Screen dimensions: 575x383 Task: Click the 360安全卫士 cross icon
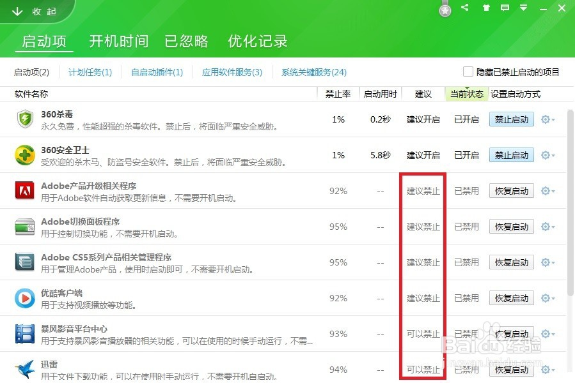pyautogui.click(x=25, y=154)
